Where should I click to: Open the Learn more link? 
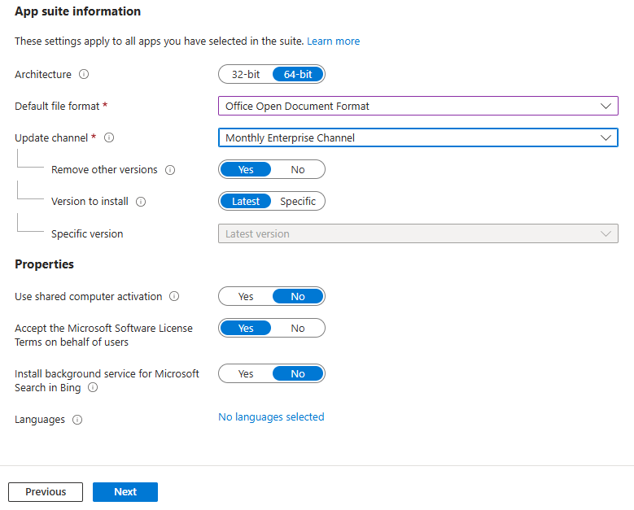point(333,41)
